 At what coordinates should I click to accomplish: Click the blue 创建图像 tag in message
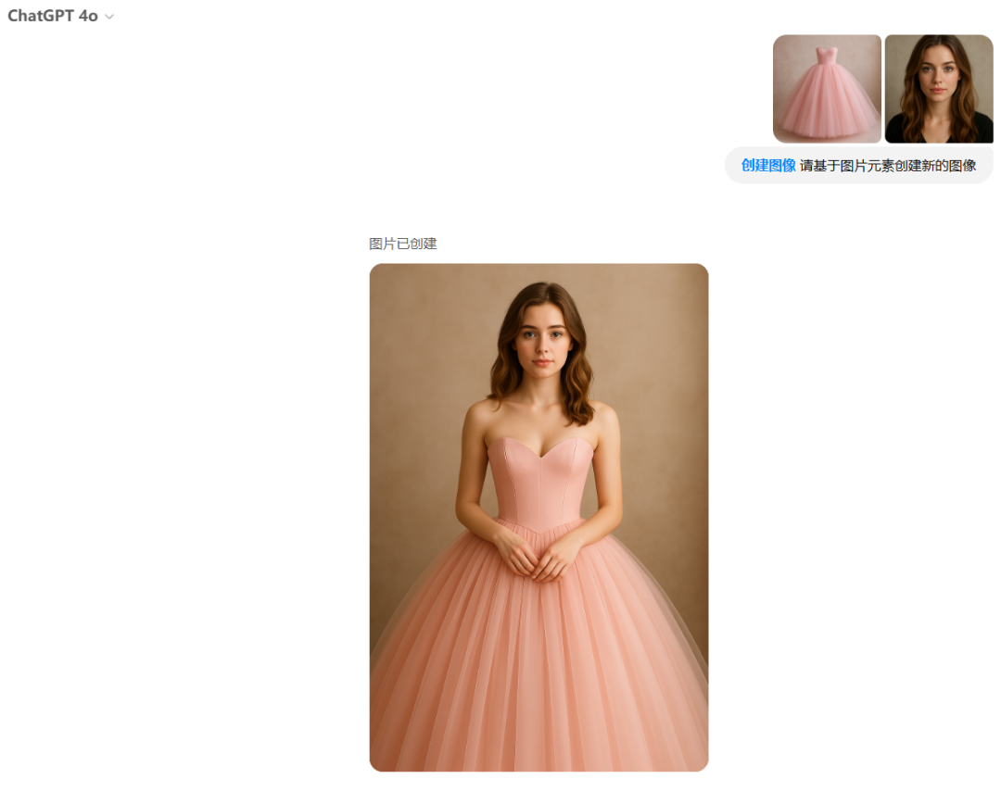pyautogui.click(x=768, y=166)
